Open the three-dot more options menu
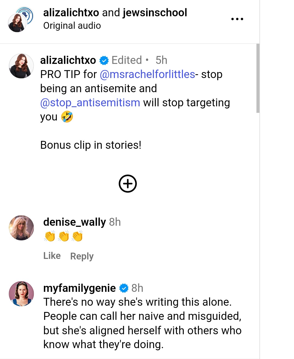This screenshot has height=359, width=294. pyautogui.click(x=237, y=19)
